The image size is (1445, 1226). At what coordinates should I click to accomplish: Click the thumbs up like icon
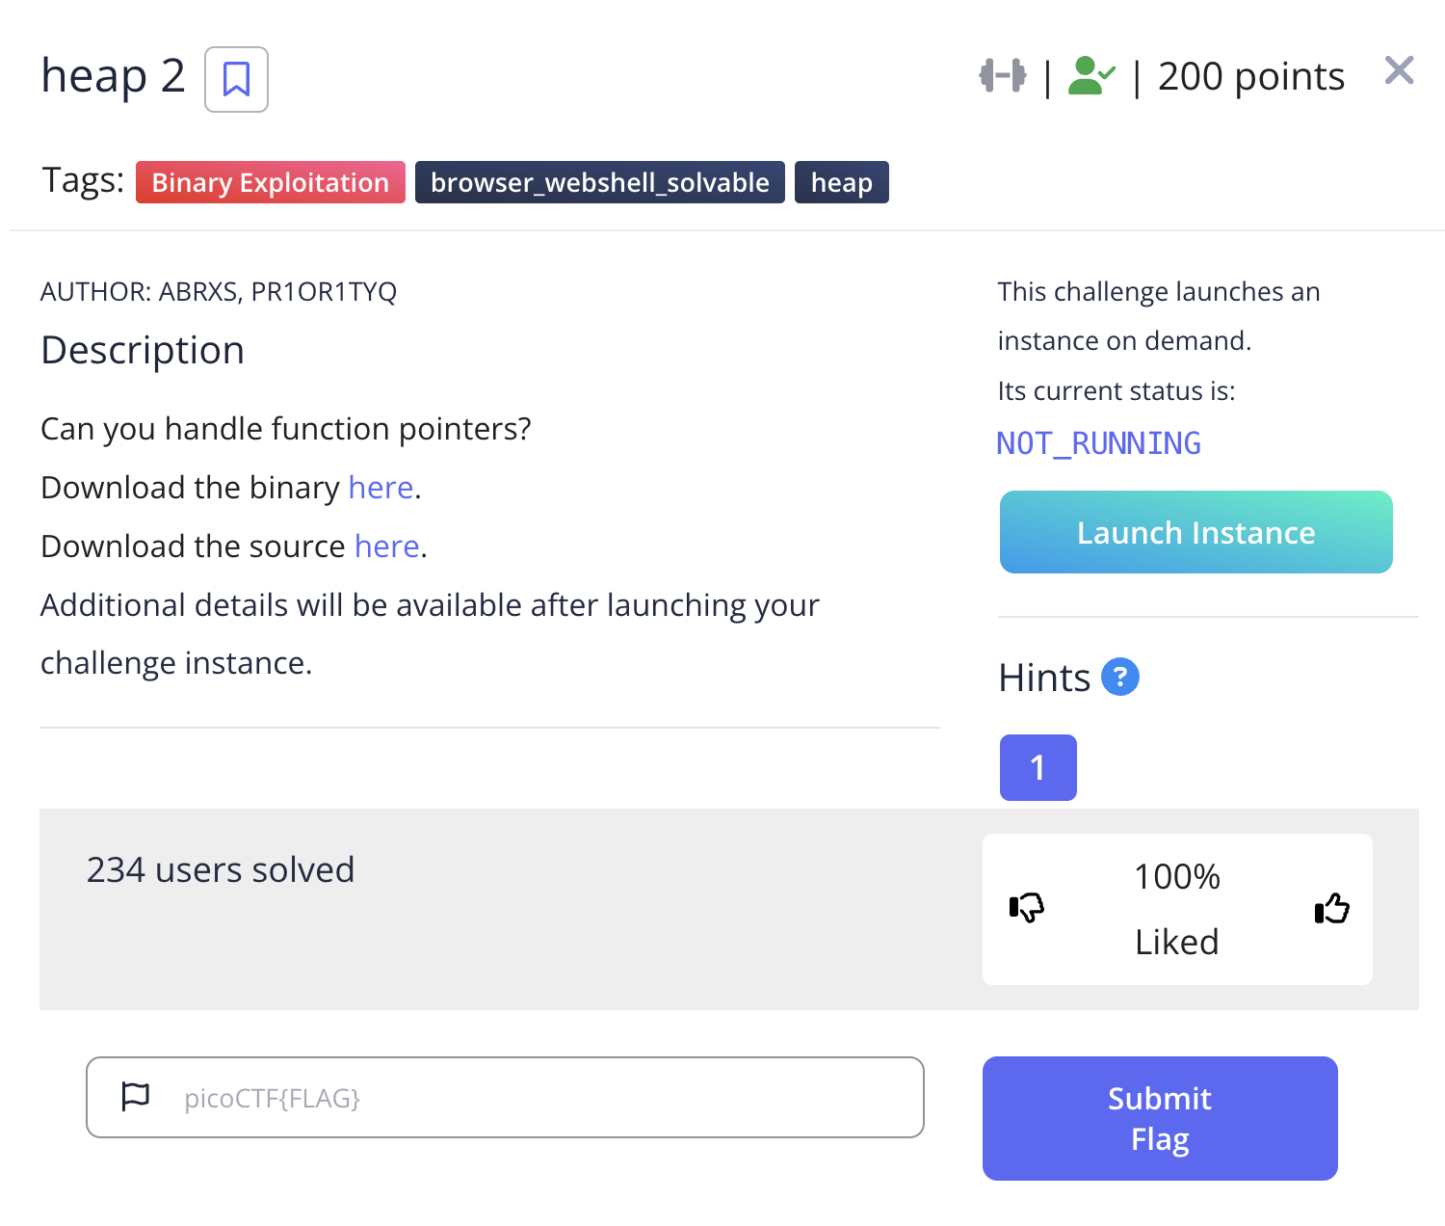1331,907
